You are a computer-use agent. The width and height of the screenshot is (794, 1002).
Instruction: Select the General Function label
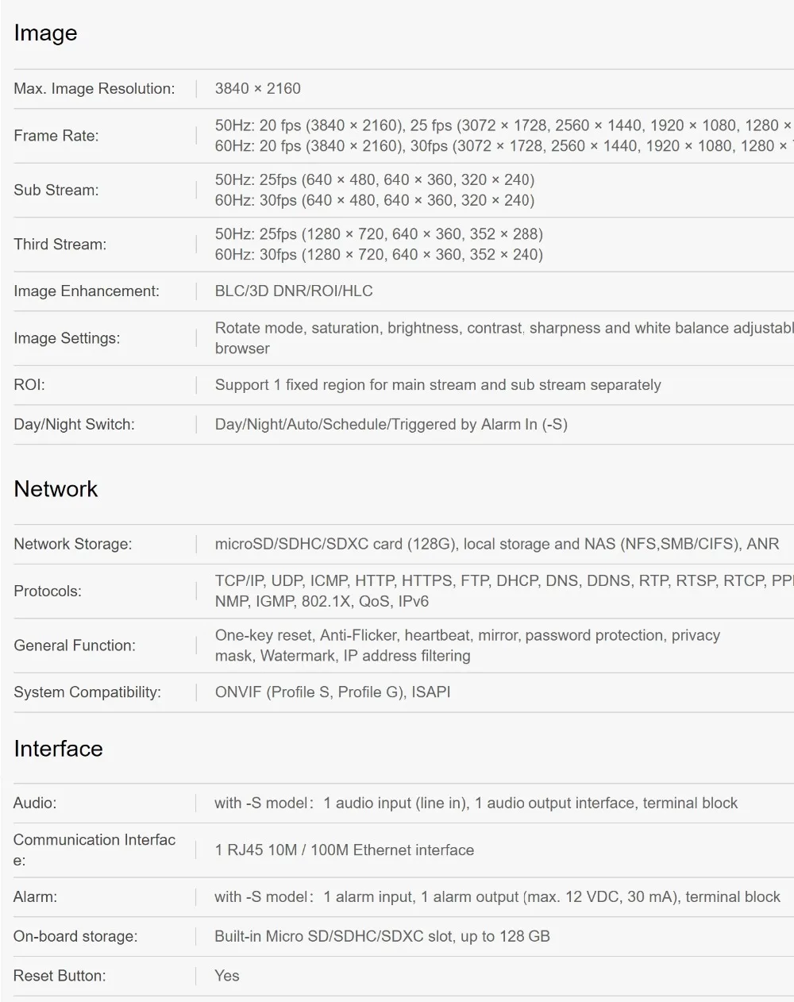tap(74, 646)
